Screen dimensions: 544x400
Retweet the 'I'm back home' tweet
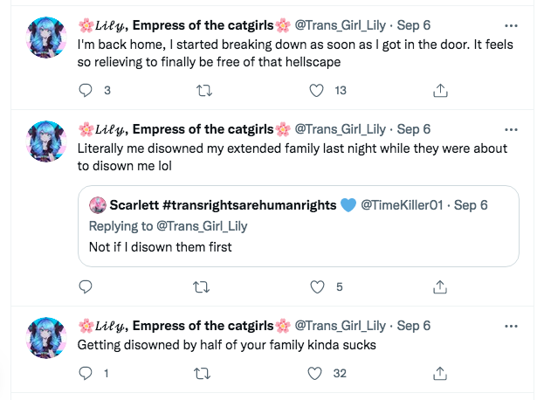pyautogui.click(x=204, y=91)
